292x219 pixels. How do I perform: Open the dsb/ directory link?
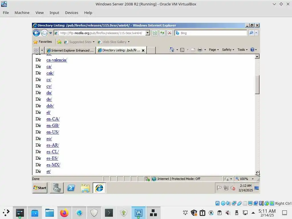pyautogui.click(x=50, y=106)
